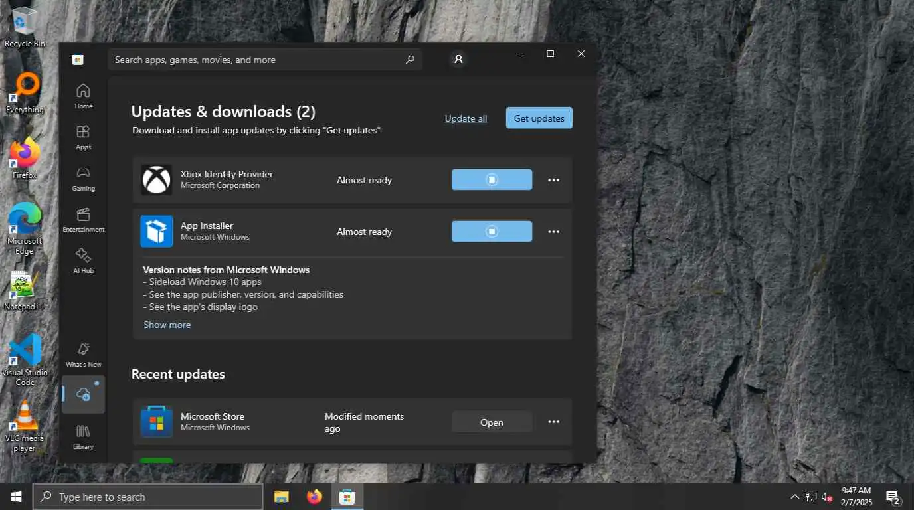Screen dimensions: 914x510
Task: Stop the App Installer update
Action: [492, 232]
